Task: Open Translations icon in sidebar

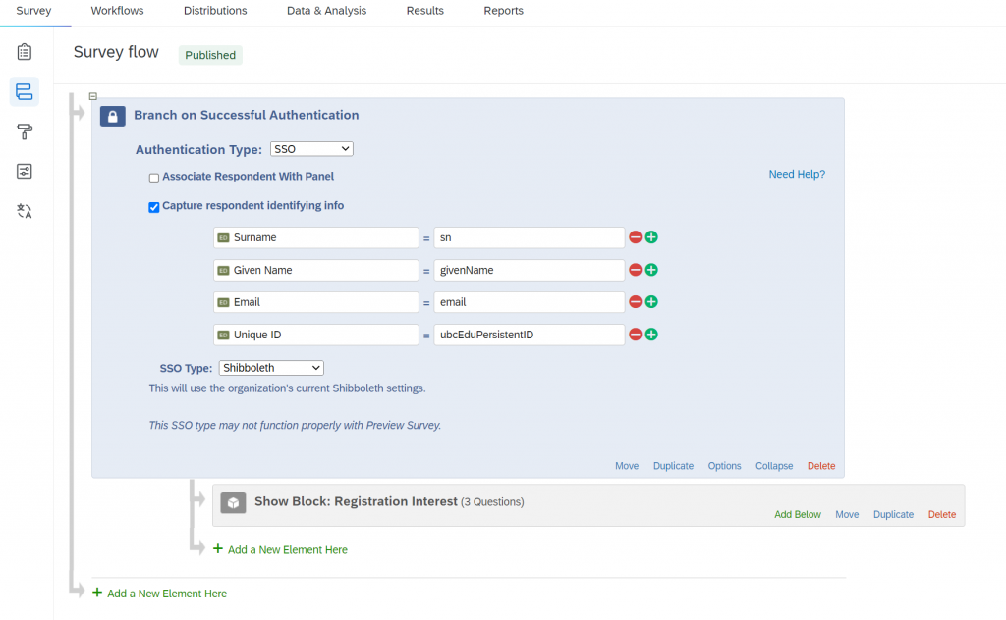Action: (25, 211)
